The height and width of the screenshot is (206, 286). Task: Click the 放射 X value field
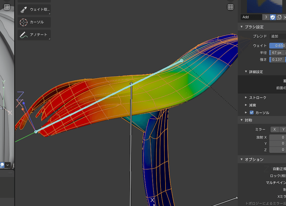(278, 137)
